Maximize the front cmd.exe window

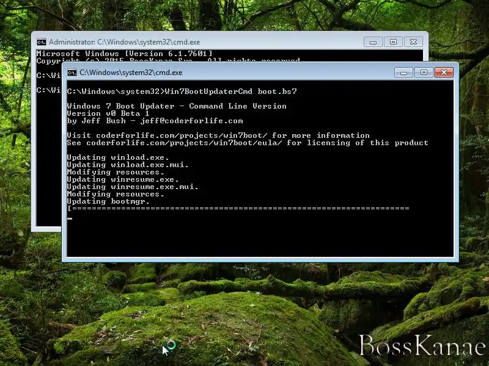424,73
